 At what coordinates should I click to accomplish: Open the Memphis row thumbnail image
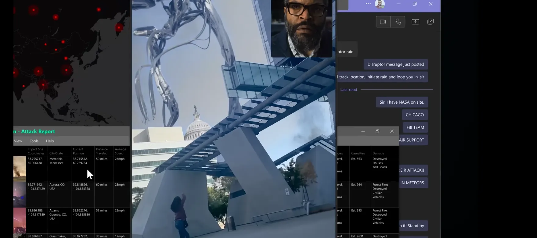point(20,169)
